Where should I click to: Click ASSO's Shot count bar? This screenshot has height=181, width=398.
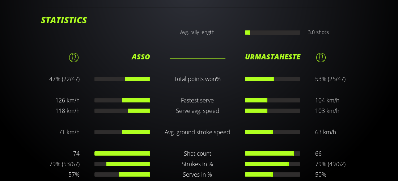(x=122, y=153)
